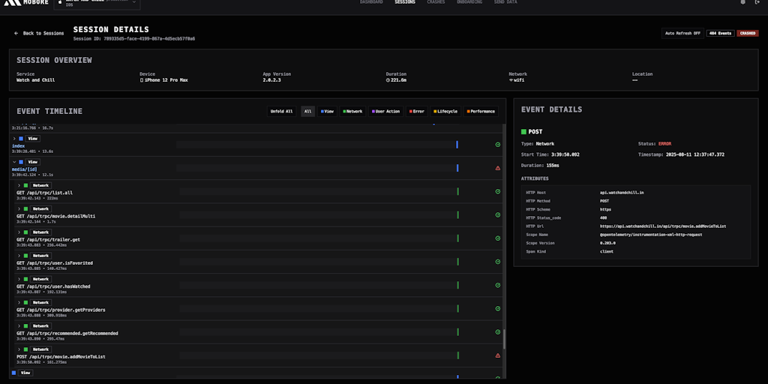Viewport: 768px width, 384px height.
Task: Click the event timeline vertical scrollbar
Action: pyautogui.click(x=505, y=339)
